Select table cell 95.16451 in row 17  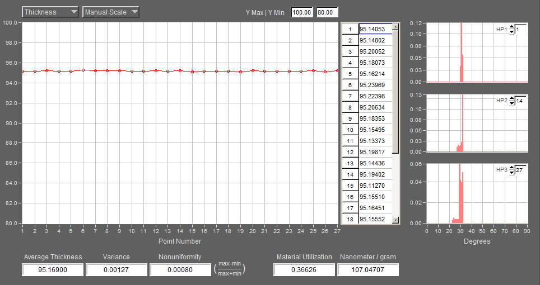[375, 208]
